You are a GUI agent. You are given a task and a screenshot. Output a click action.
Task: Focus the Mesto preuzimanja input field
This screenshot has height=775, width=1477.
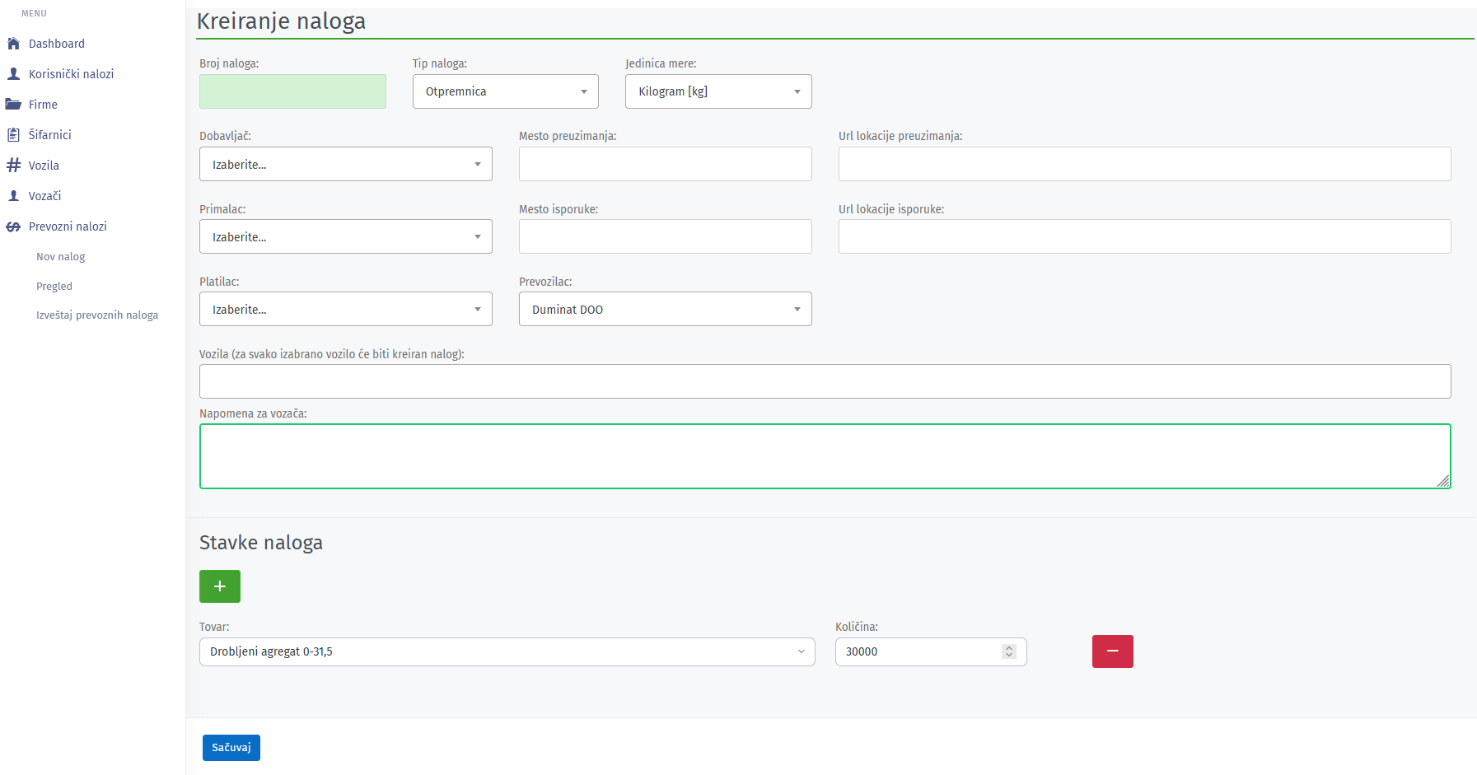665,164
